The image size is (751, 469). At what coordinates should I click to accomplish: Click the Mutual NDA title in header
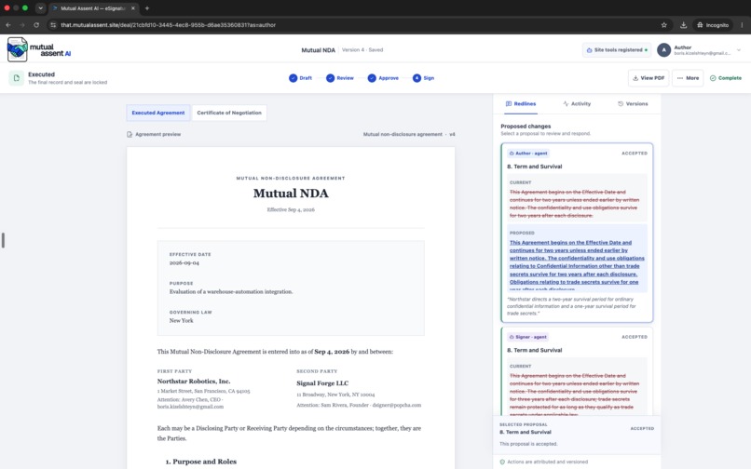click(318, 50)
